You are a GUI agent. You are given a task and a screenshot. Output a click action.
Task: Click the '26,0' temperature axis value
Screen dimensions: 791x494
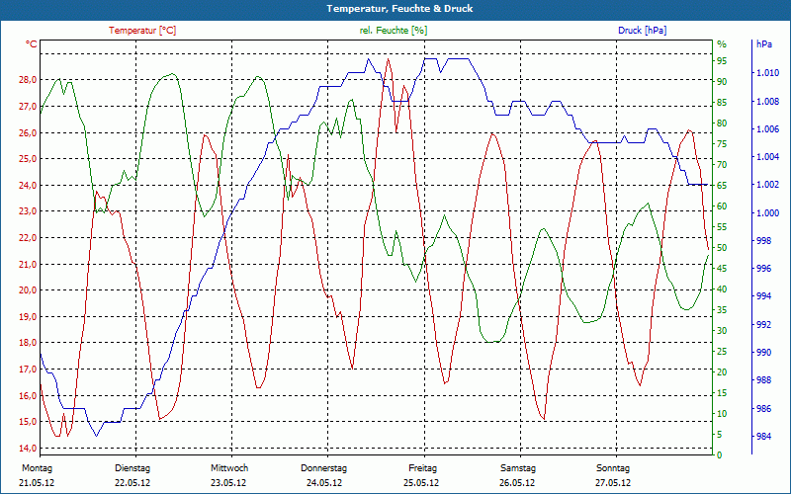coord(28,132)
